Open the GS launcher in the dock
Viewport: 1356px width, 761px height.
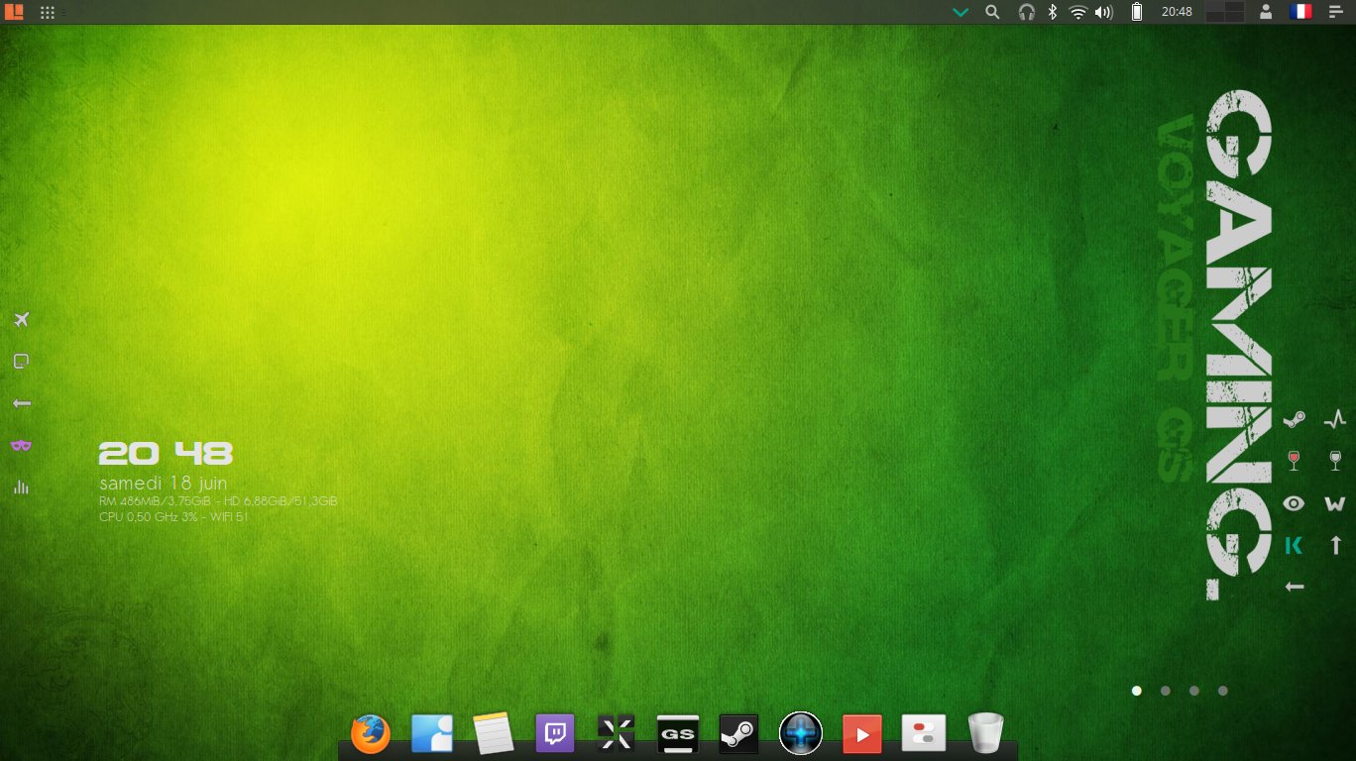click(678, 734)
